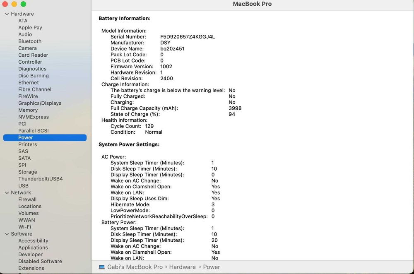Click Gabi's MacBook Pro in path bar
Image resolution: width=414 pixels, height=274 pixels.
pos(135,267)
